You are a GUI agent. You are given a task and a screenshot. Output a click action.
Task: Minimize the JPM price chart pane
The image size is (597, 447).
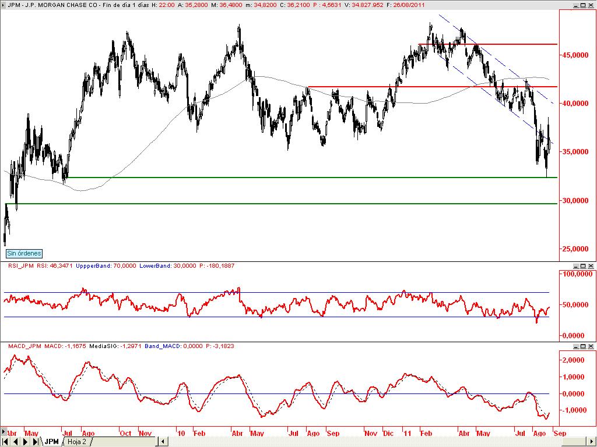tap(577, 5)
